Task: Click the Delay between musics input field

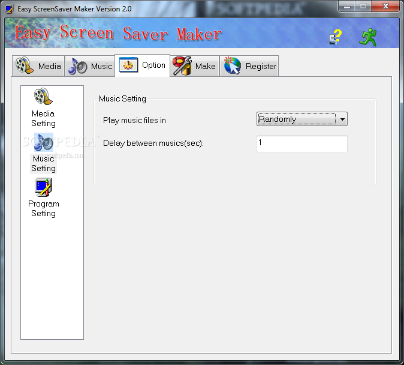Action: 302,144
